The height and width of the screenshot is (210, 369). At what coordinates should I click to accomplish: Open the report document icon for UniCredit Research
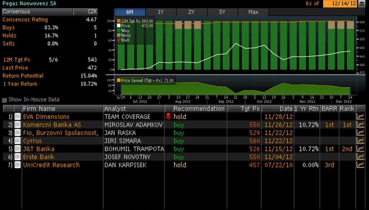(x=18, y=165)
